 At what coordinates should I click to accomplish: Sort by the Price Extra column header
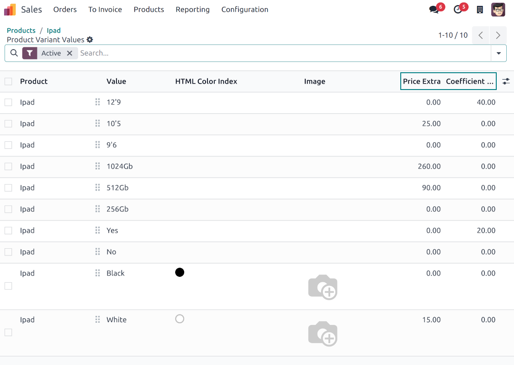pos(422,81)
